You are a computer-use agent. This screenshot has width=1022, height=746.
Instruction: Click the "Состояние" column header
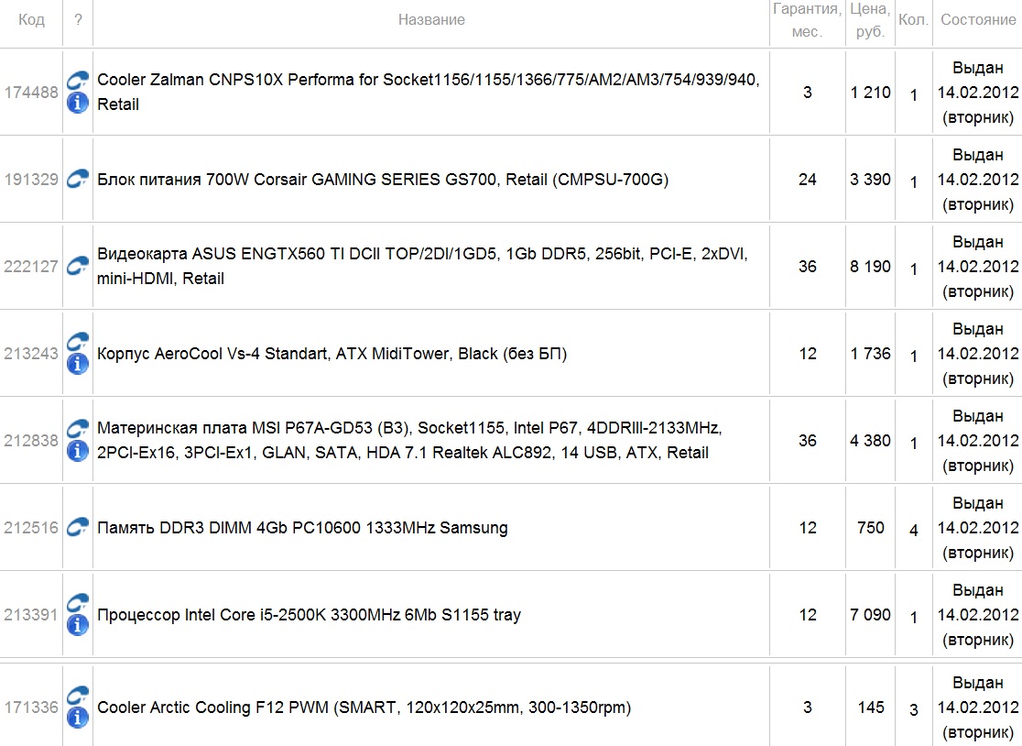point(978,20)
